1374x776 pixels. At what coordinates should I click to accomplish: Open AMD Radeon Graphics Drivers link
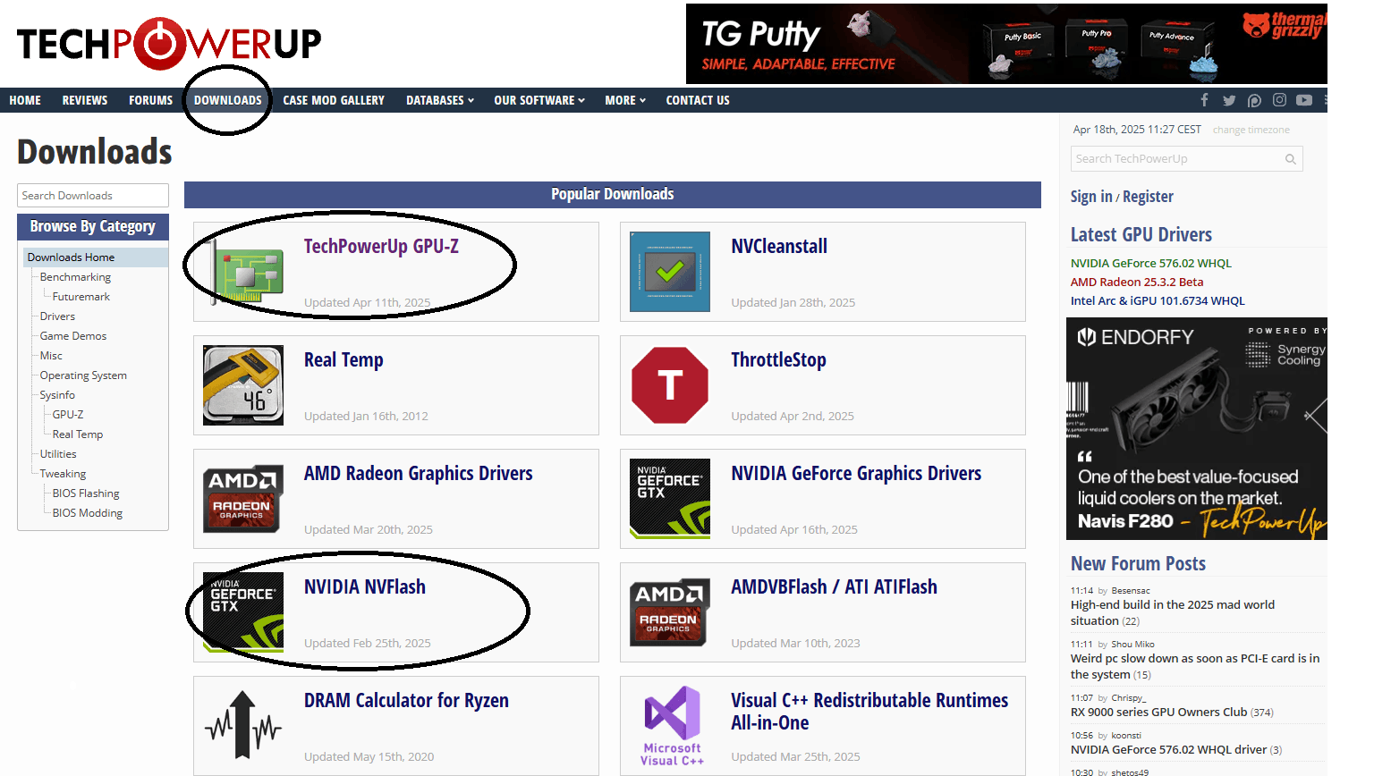[x=419, y=474]
